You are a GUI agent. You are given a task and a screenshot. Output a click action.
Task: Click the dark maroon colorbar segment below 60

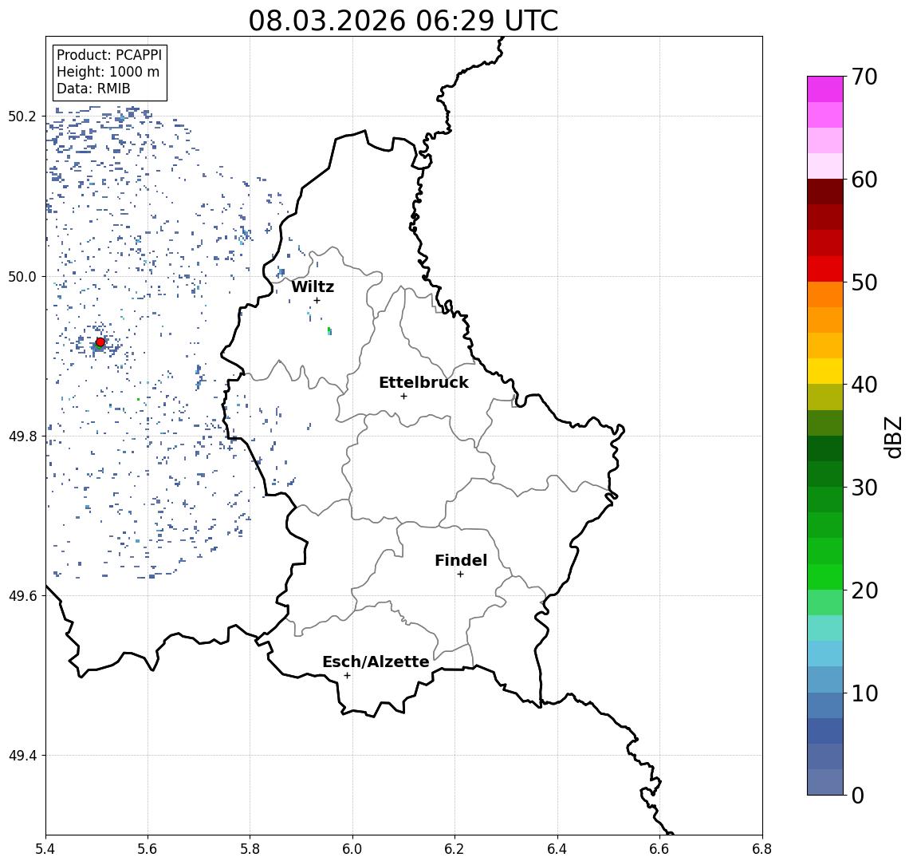click(x=825, y=192)
